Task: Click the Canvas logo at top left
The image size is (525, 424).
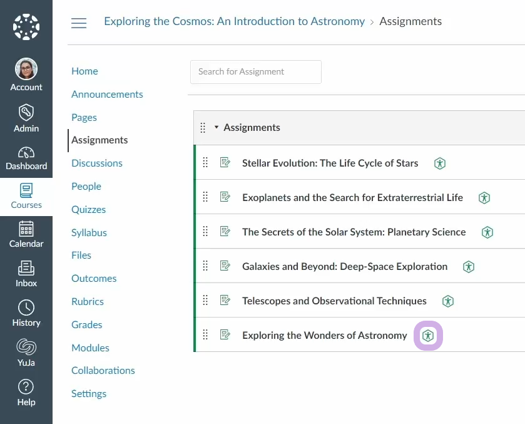Action: pos(26,27)
